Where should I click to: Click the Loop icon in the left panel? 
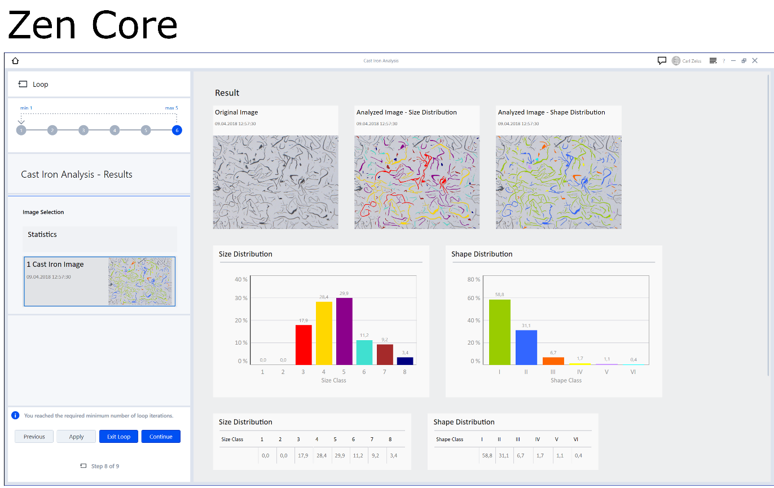pyautogui.click(x=23, y=84)
